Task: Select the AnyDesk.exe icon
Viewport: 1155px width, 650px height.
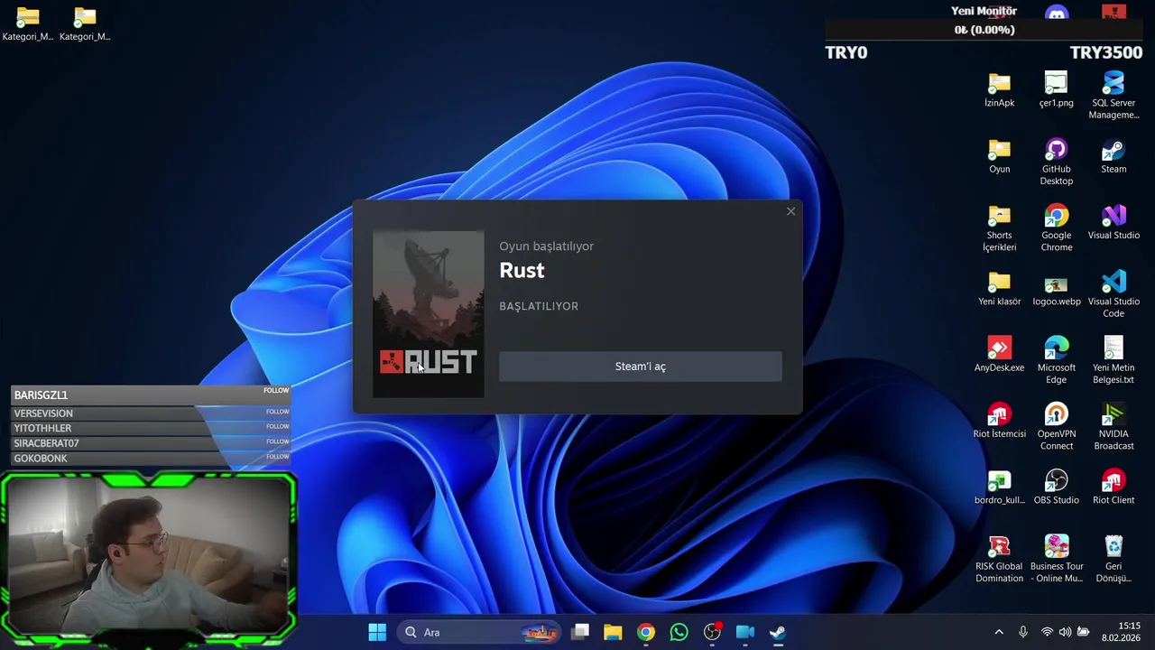Action: pos(999,355)
